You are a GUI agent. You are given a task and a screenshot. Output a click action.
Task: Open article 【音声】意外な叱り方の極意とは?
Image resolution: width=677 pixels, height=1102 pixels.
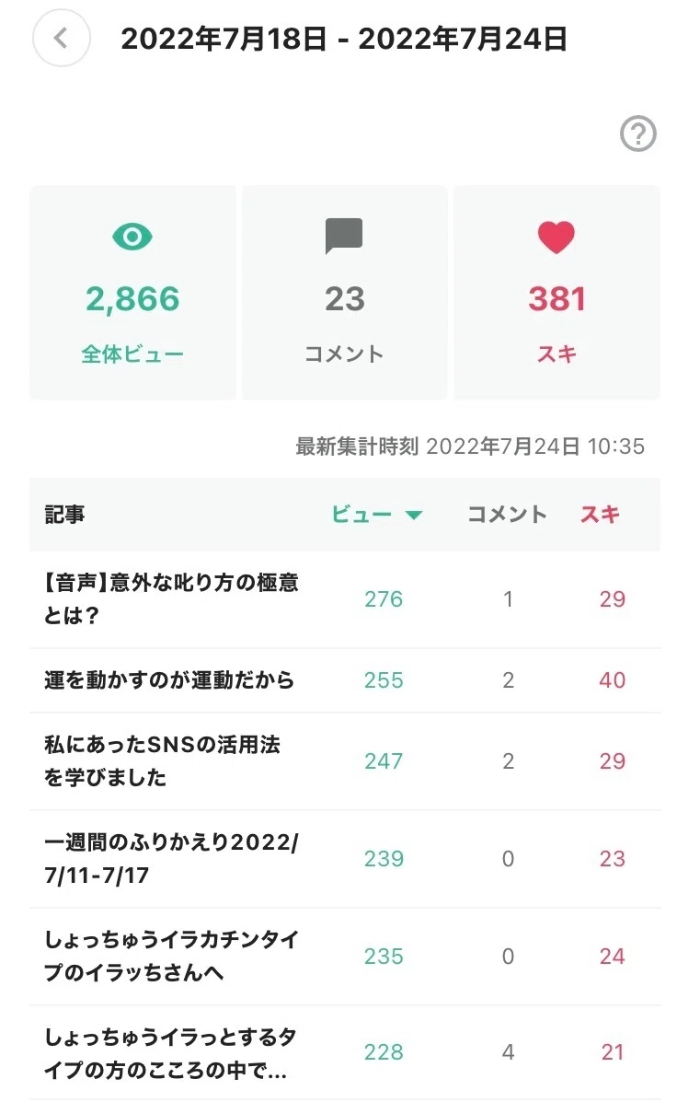(x=345, y=599)
